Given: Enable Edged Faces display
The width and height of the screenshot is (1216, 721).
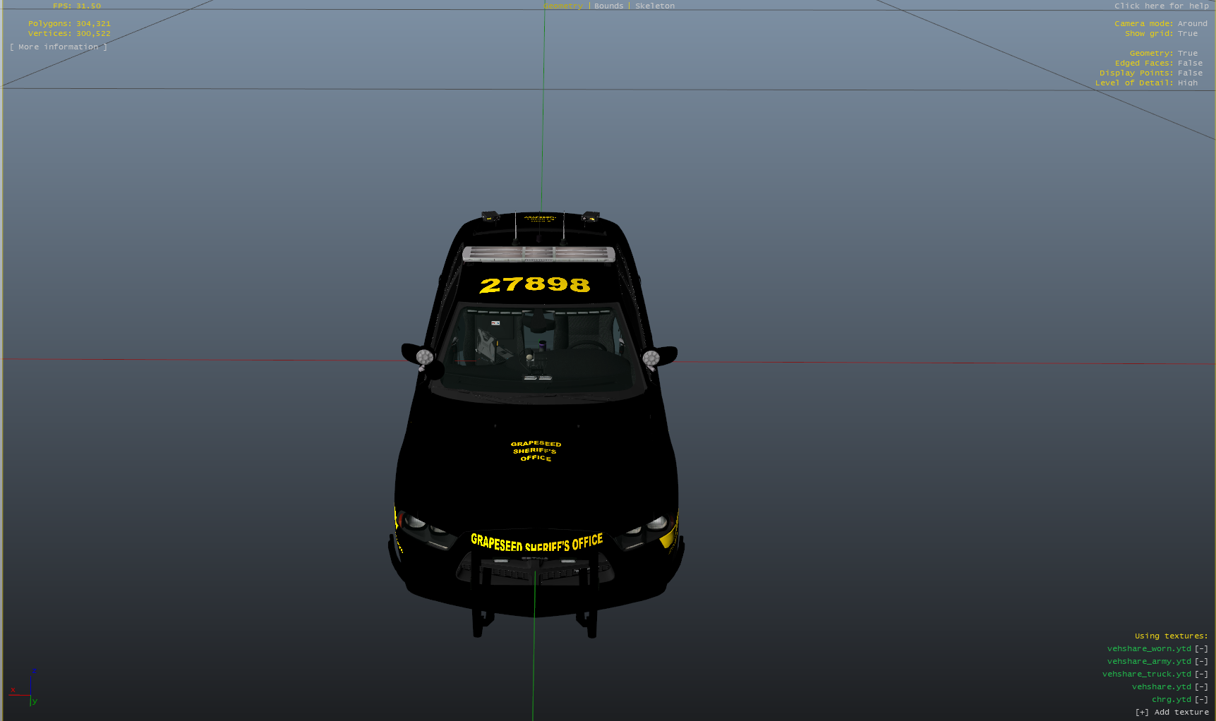Looking at the screenshot, I should [x=1189, y=63].
